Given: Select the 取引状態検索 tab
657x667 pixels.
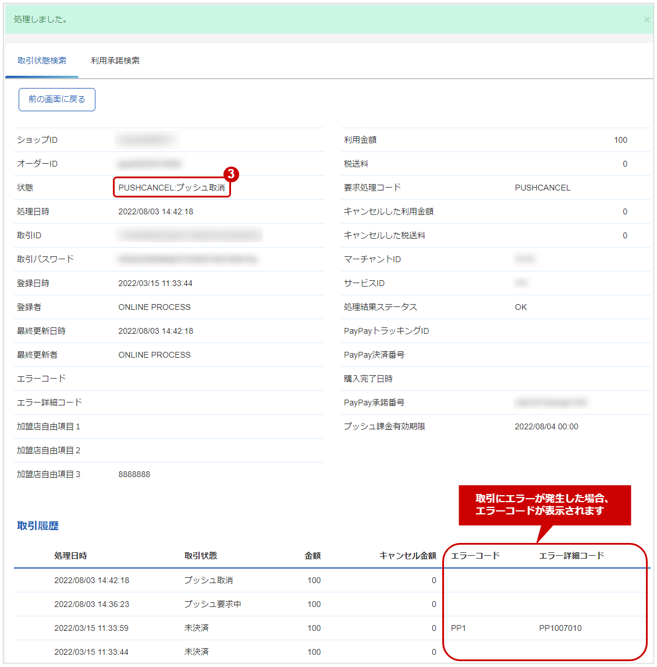Looking at the screenshot, I should 42,61.
